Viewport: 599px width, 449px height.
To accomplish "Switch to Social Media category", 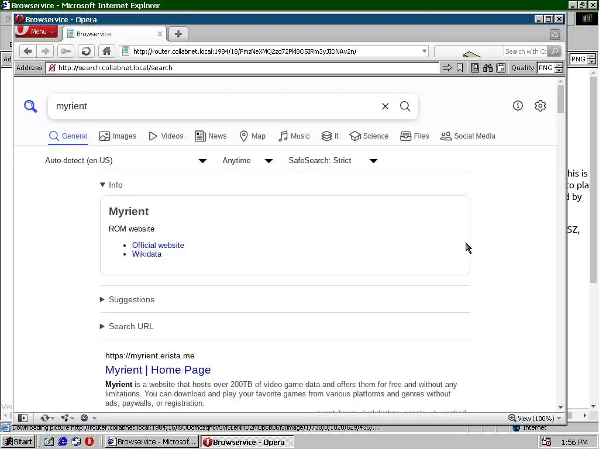I will tap(467, 136).
